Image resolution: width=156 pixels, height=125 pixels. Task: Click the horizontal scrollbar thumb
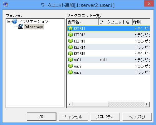pos(90,104)
